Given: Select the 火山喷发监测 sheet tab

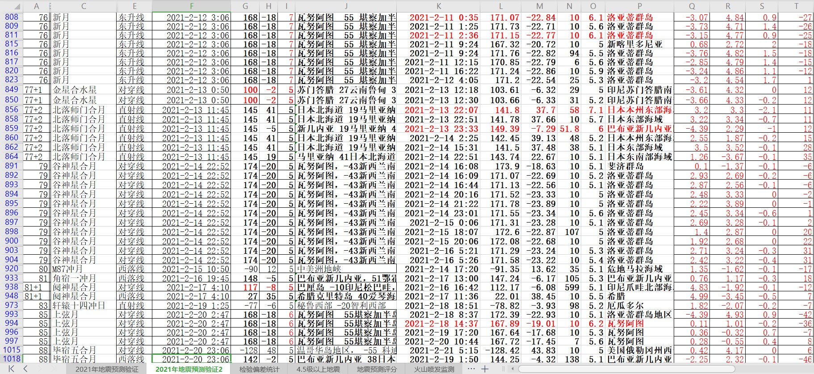Looking at the screenshot, I should (434, 369).
